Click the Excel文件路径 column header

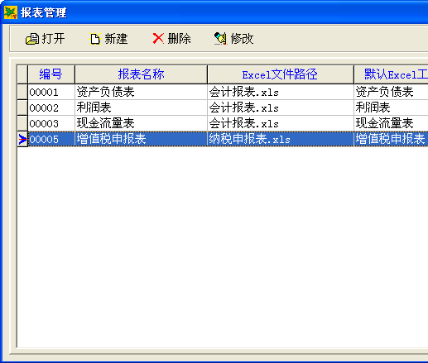click(280, 74)
